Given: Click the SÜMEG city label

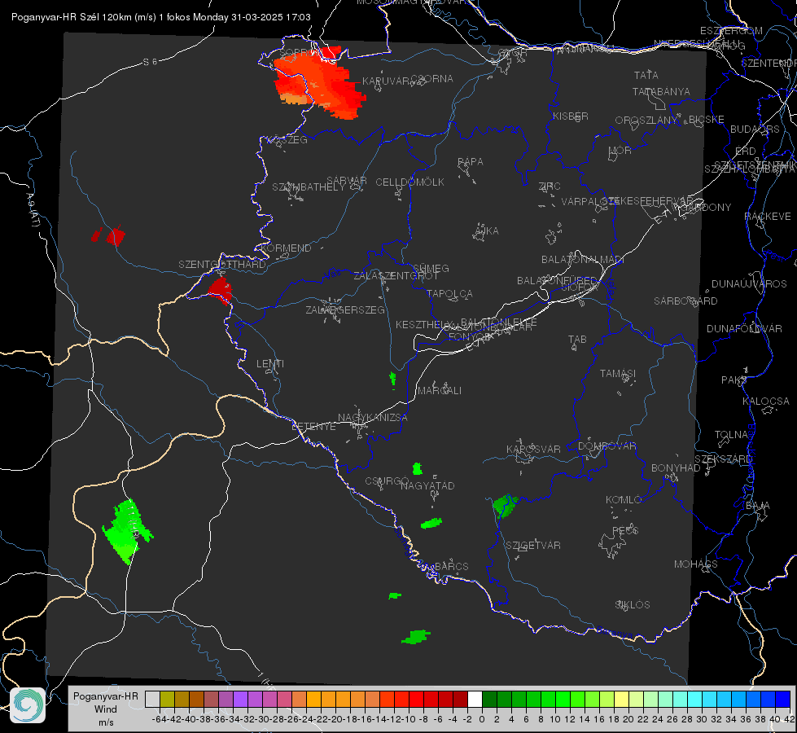Looking at the screenshot, I should [431, 269].
